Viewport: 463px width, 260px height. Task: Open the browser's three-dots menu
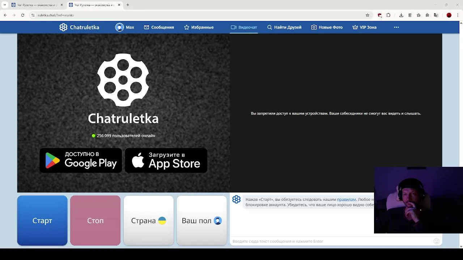pos(458,15)
